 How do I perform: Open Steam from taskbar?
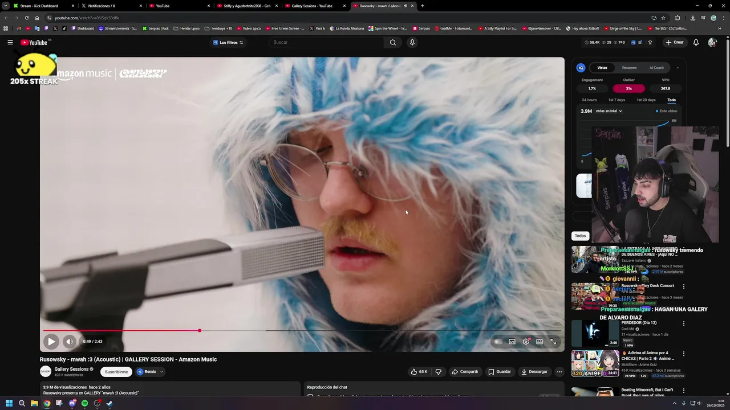[109, 403]
